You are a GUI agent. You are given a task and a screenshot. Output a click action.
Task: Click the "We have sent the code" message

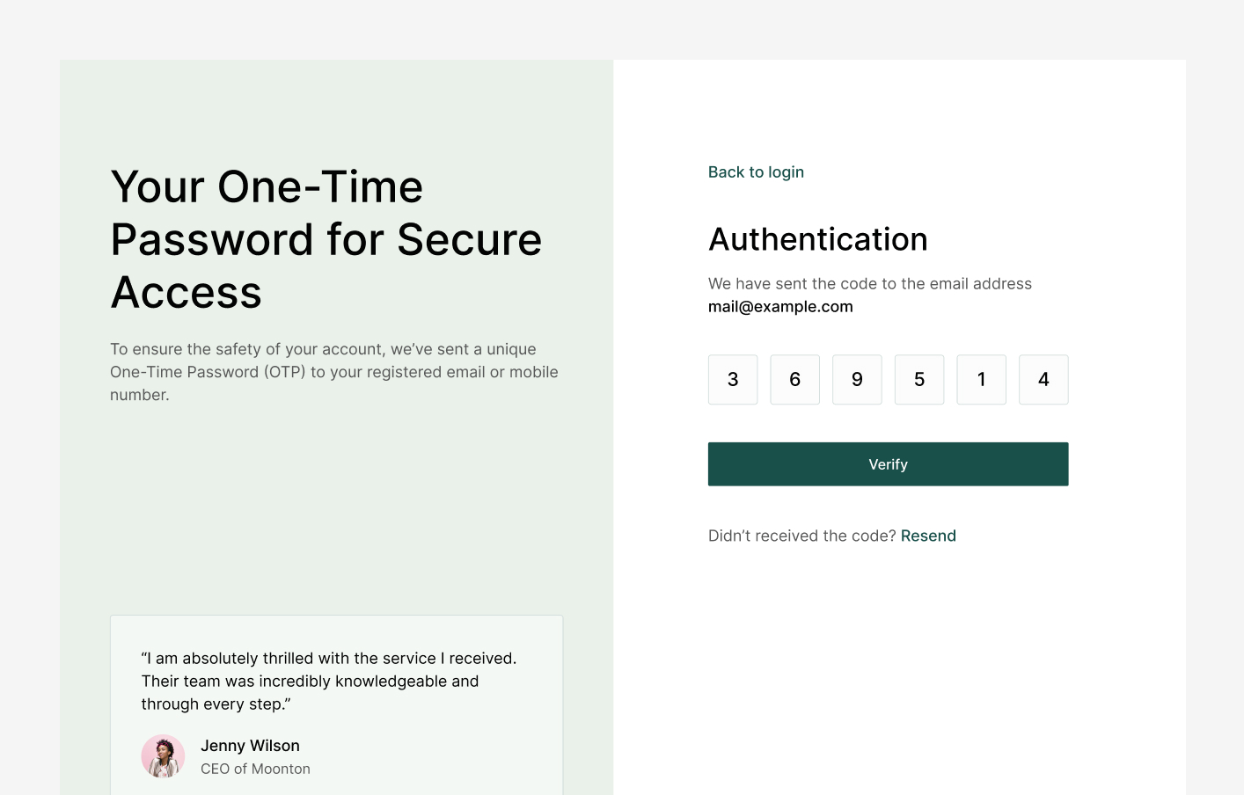870,284
